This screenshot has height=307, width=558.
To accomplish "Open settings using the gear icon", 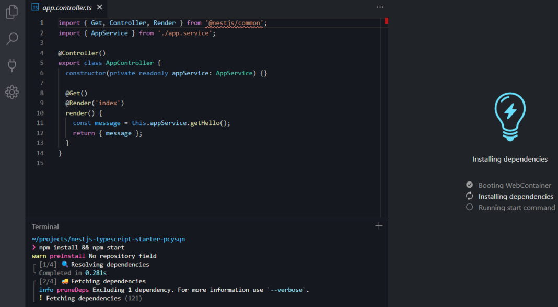I will coord(11,92).
